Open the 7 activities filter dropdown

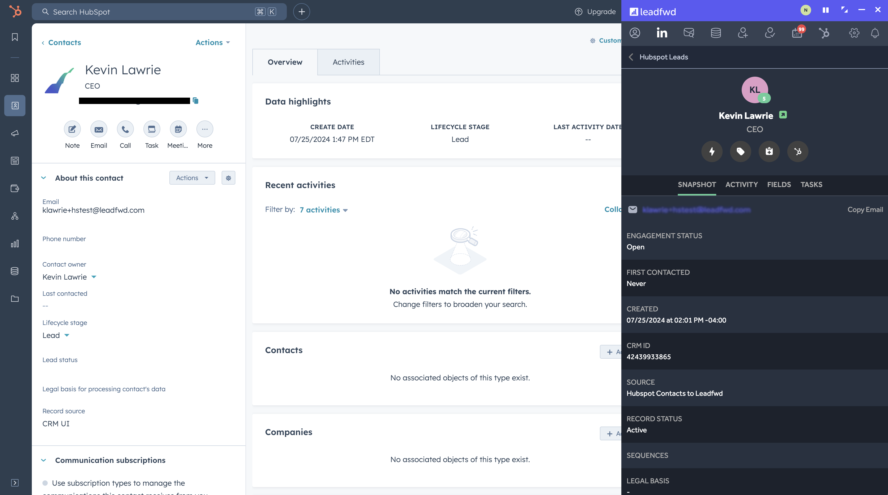[x=324, y=210]
